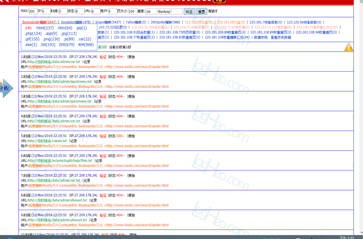Filter by .js(89) in popup
363x239 pixels.
click(69, 39)
